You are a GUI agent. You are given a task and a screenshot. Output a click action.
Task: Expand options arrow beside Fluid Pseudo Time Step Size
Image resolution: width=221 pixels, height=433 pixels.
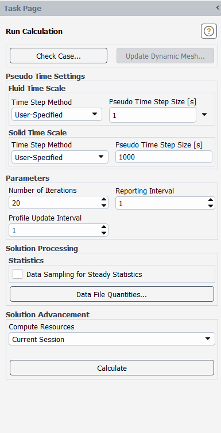204,115
